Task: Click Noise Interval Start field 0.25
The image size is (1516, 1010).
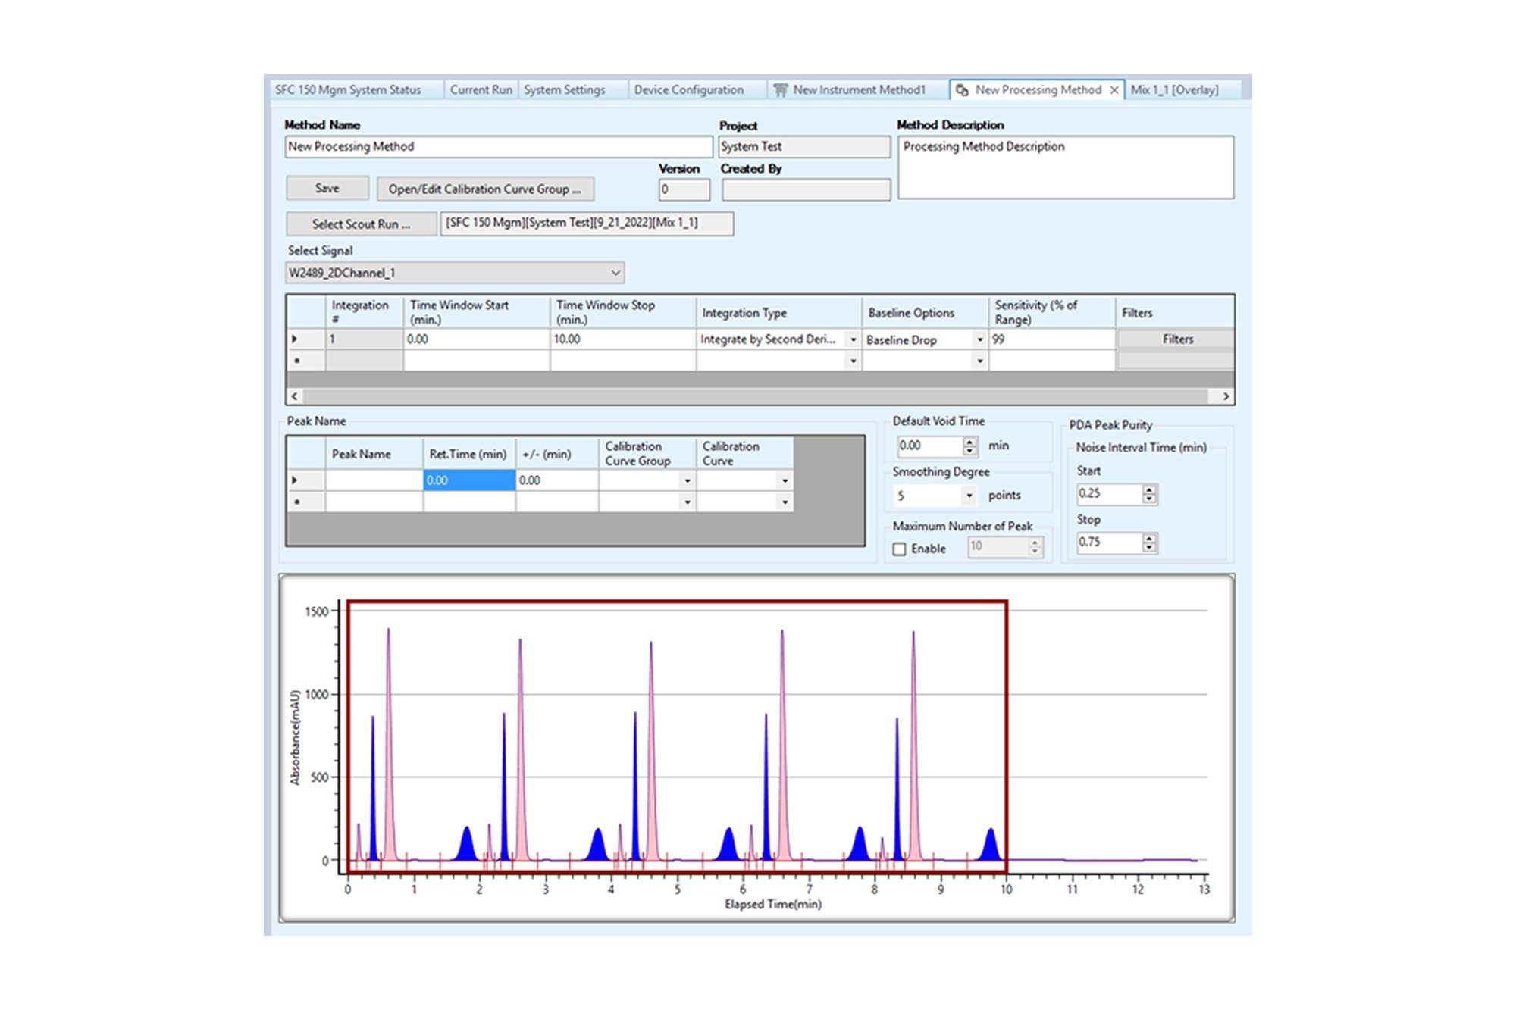Action: pos(1110,494)
